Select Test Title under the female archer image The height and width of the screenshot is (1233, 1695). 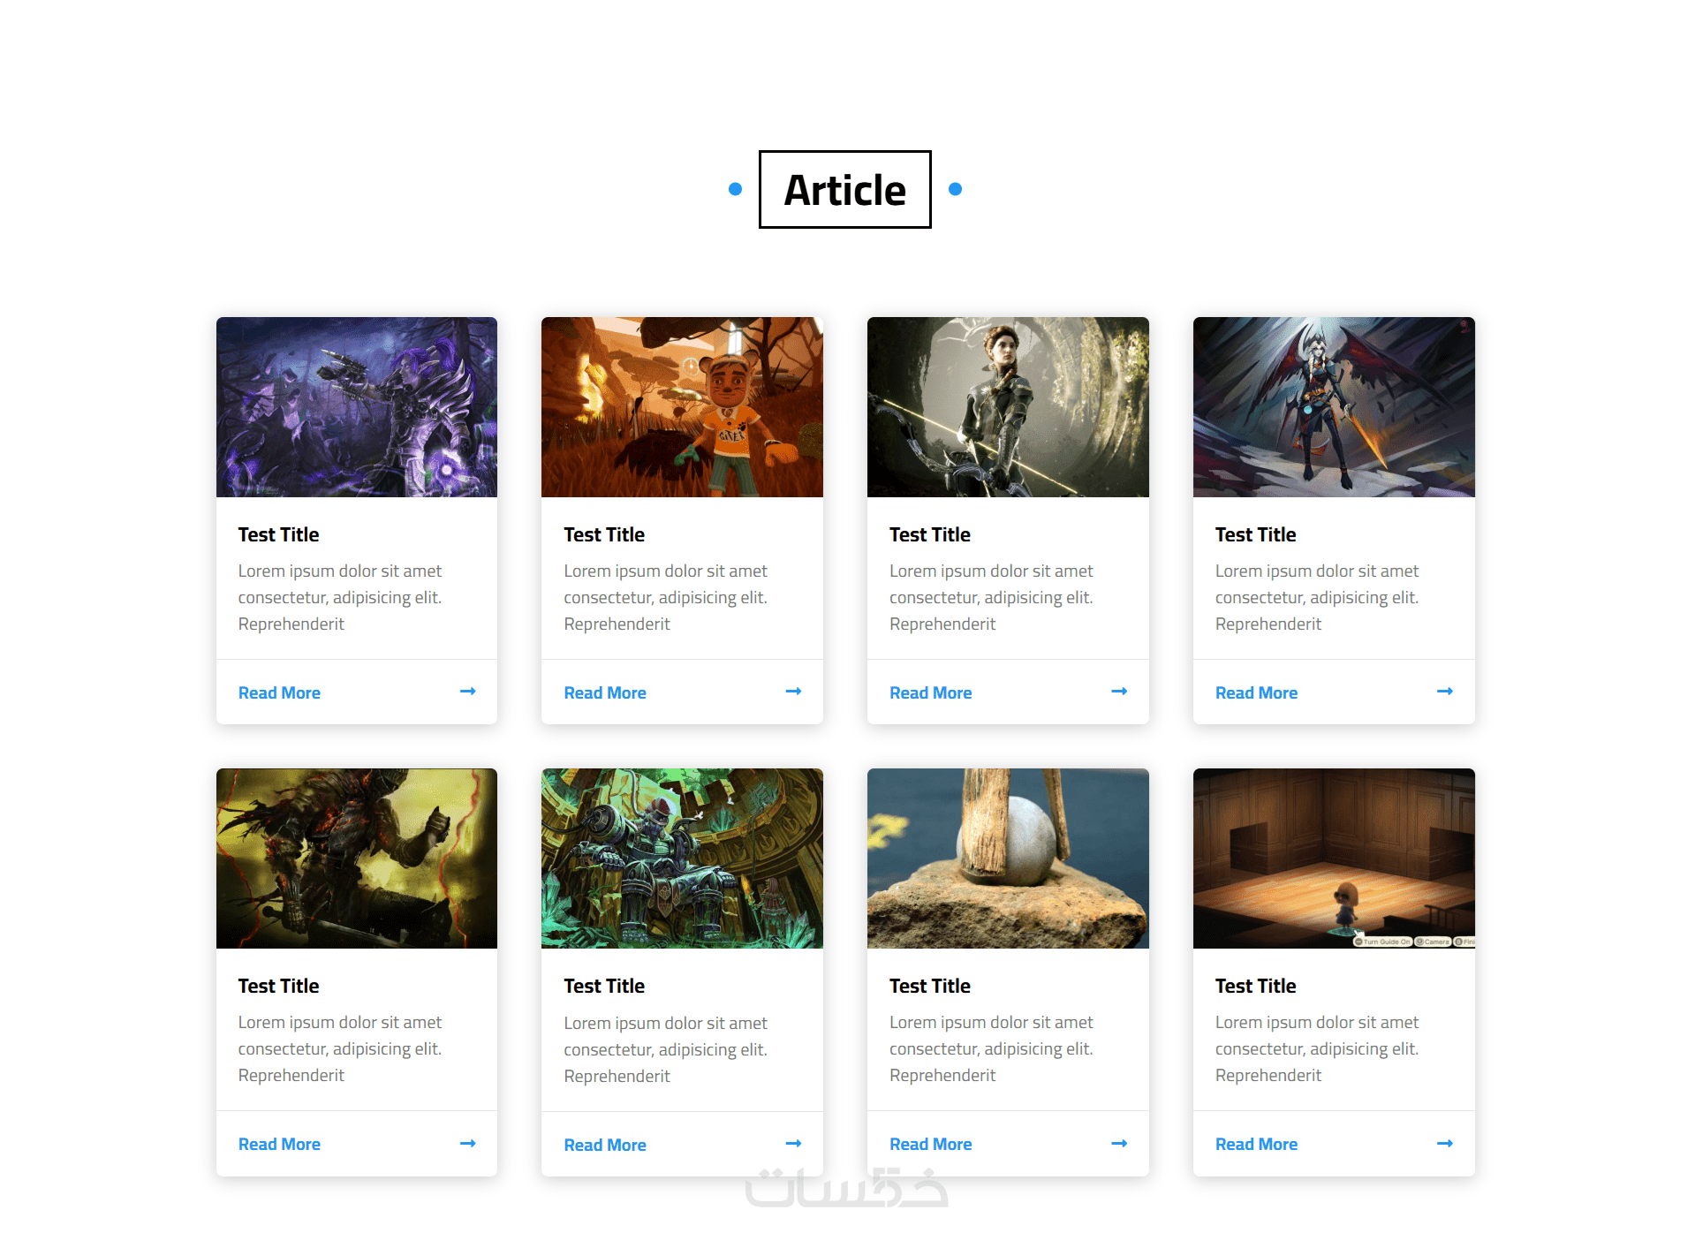click(929, 534)
